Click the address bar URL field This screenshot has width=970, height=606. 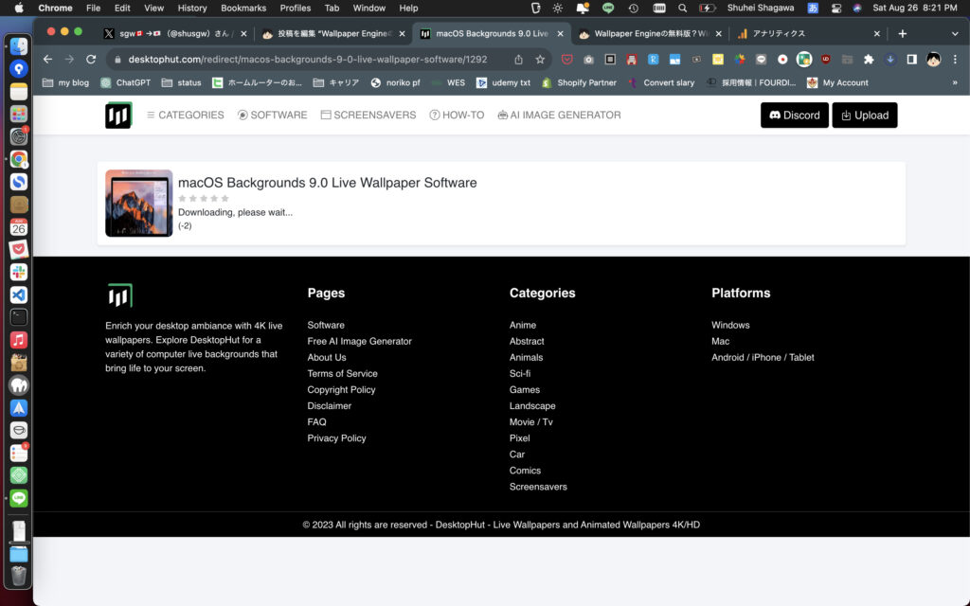pos(308,60)
